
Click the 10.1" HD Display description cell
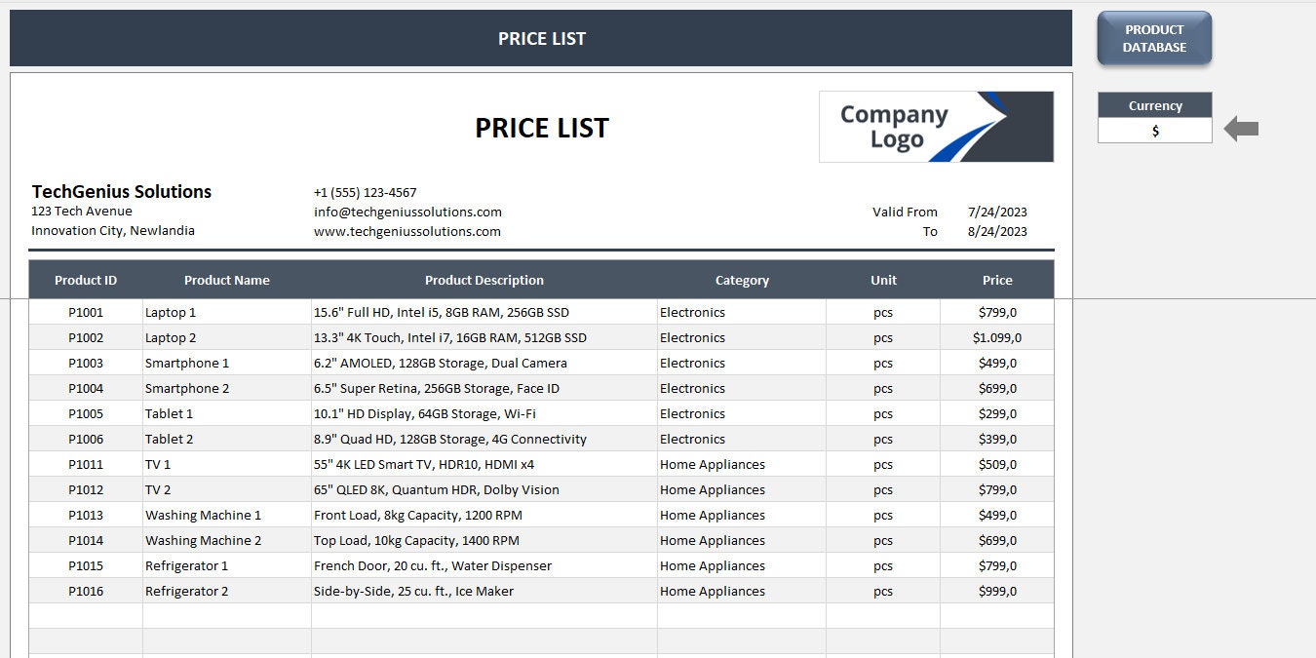click(x=484, y=413)
